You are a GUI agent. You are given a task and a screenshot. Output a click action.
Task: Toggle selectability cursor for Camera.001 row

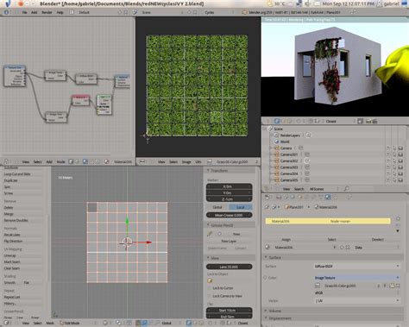[394, 154]
